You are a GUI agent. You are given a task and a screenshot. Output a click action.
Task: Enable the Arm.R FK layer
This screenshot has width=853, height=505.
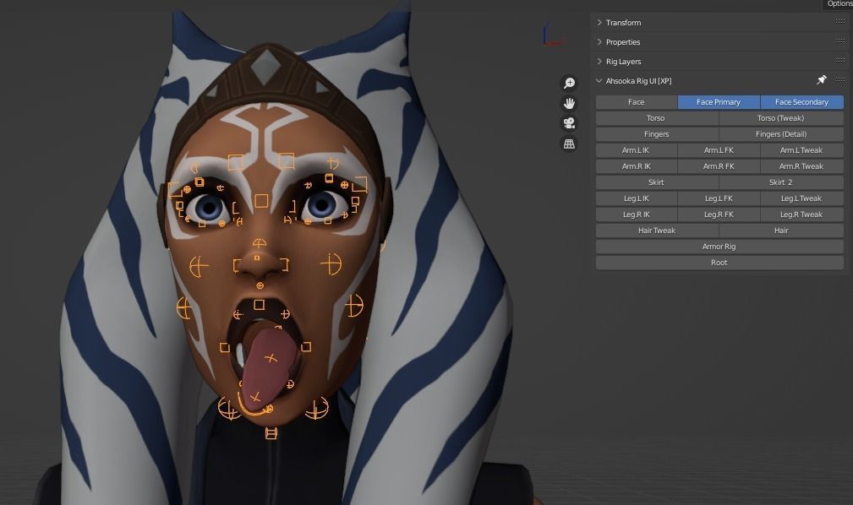(719, 166)
